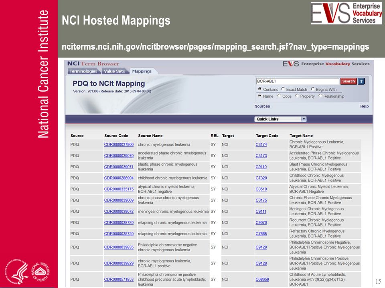
Task: Click the Target Code column header
Action: point(267,136)
